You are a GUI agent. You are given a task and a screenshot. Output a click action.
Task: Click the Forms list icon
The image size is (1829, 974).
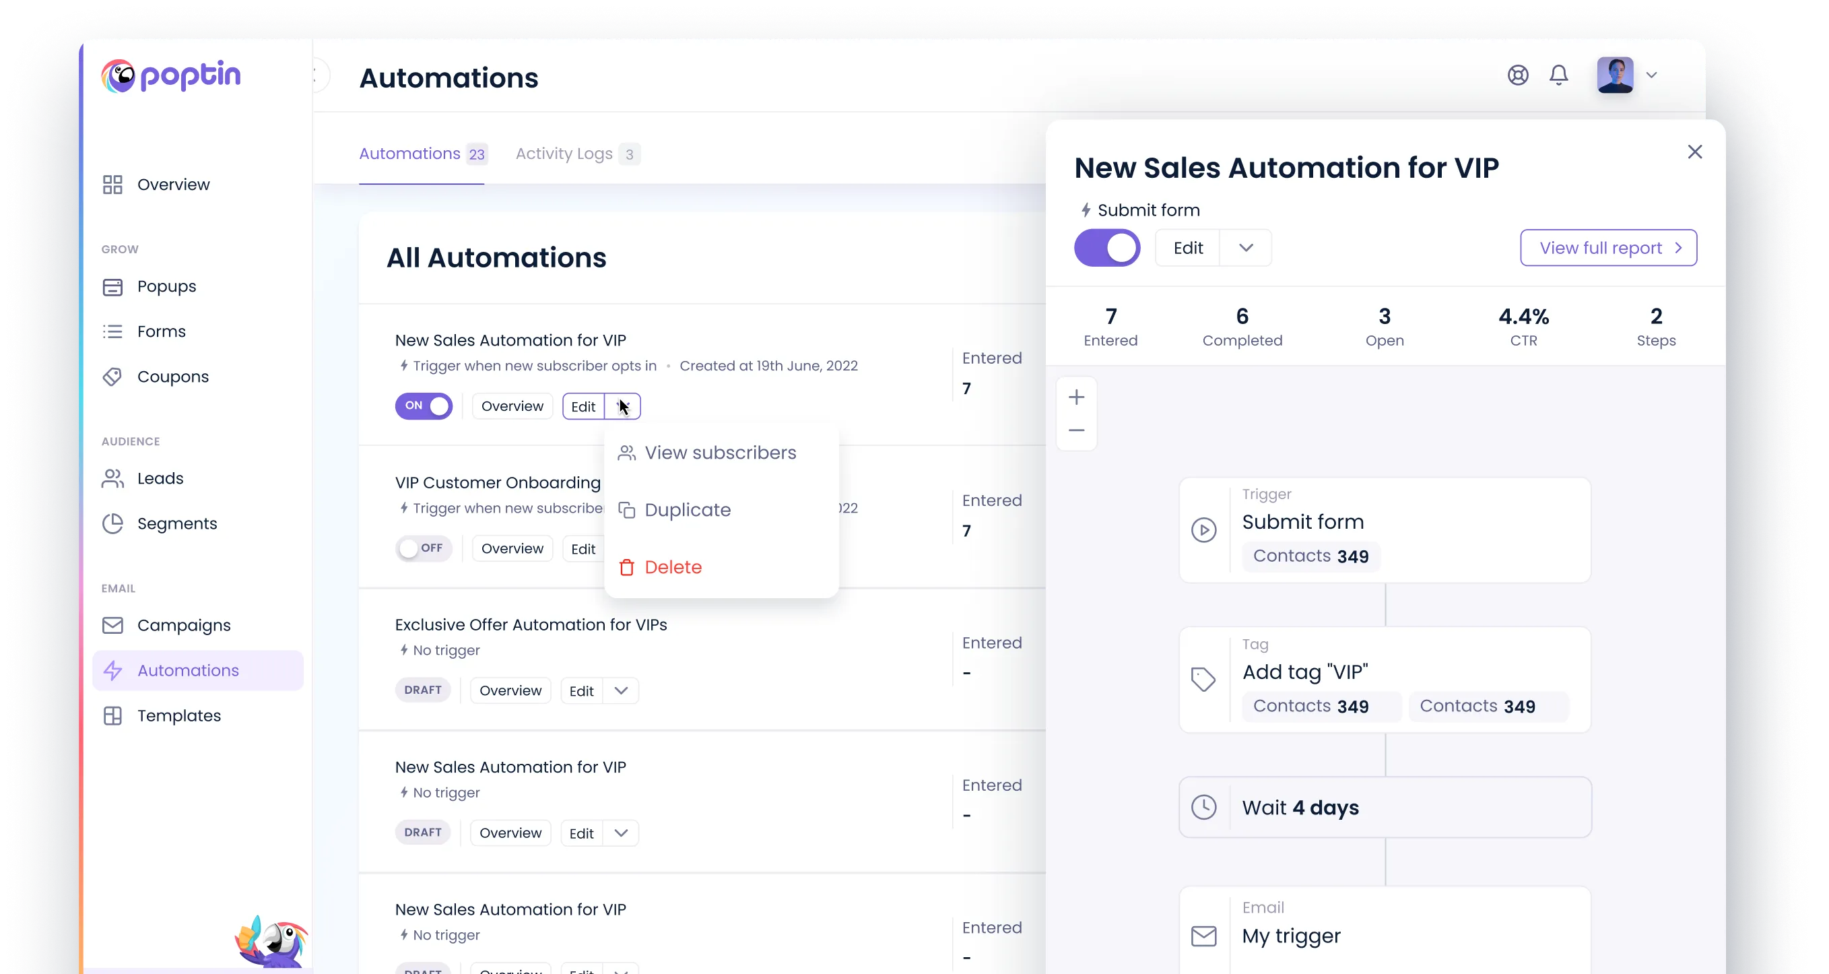point(112,332)
